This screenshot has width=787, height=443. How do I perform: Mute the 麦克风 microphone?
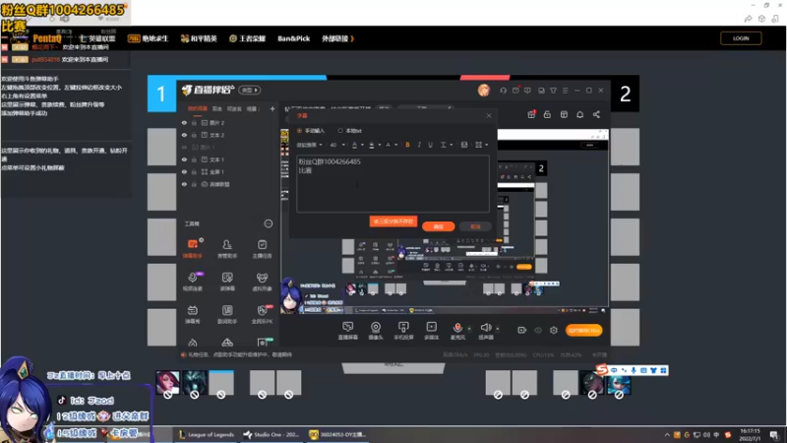[x=457, y=328]
